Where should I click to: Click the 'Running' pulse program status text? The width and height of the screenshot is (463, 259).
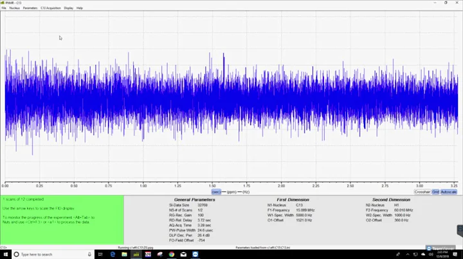coord(136,247)
